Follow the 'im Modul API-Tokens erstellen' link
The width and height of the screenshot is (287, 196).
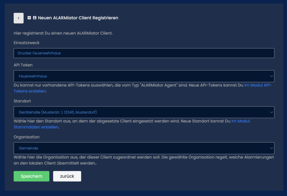tap(258, 85)
